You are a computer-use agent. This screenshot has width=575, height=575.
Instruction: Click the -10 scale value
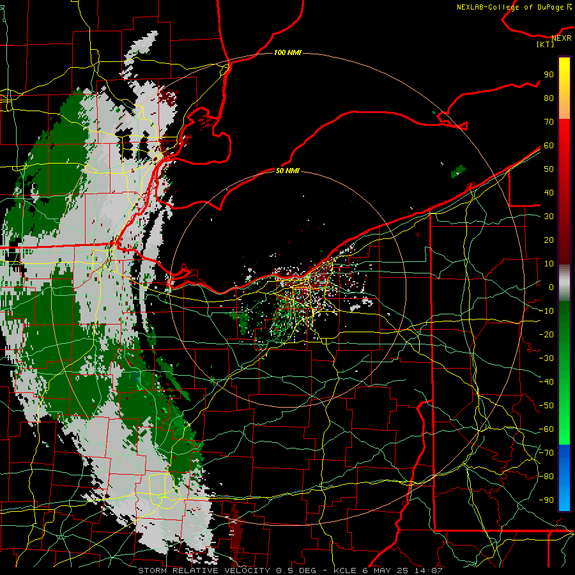tap(546, 311)
